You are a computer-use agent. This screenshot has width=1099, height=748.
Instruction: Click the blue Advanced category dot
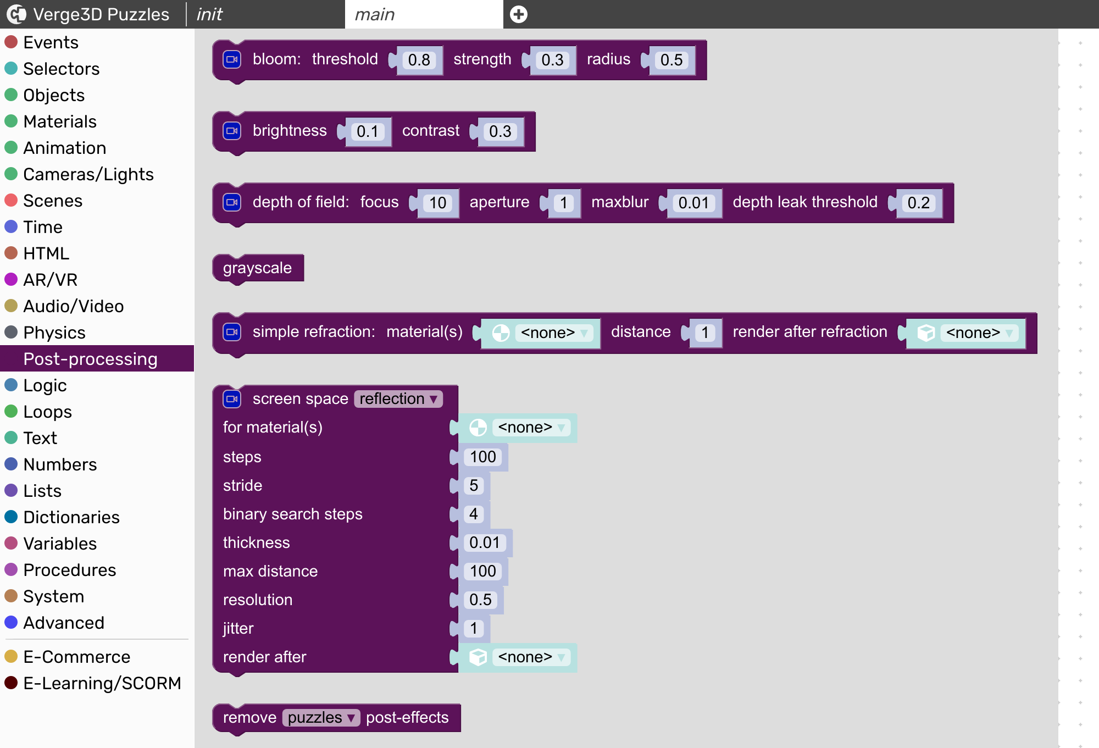click(11, 622)
